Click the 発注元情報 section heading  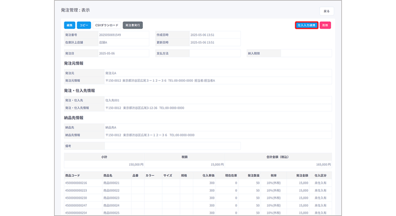pos(74,63)
